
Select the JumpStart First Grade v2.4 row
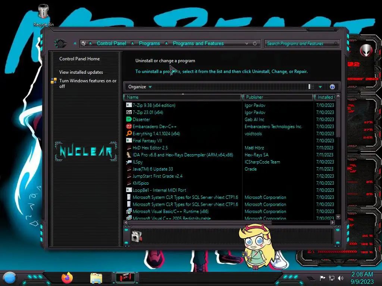230,176
